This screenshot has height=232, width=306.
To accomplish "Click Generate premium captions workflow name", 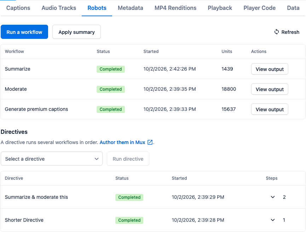I will pos(36,109).
